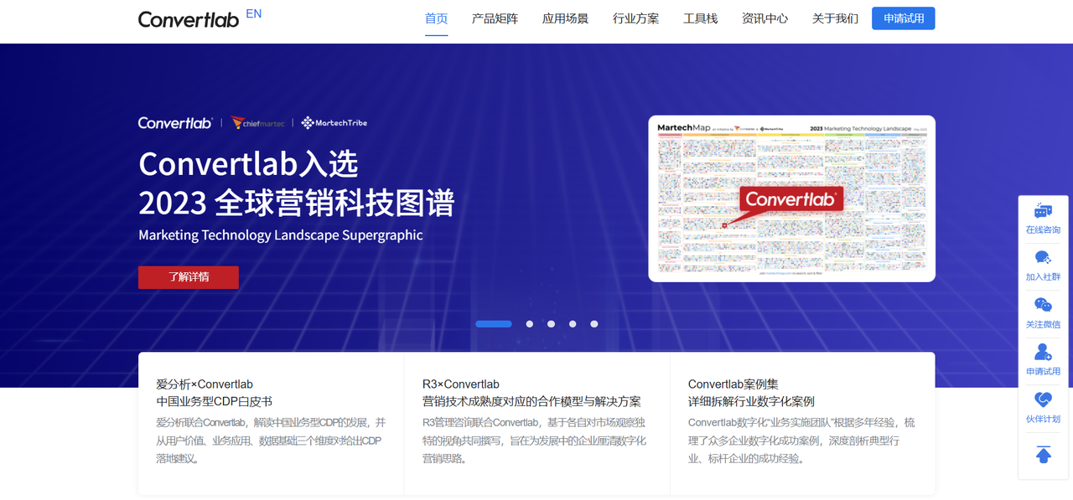Click the sidebar 申请试用 user icon
Image resolution: width=1073 pixels, height=500 pixels.
tap(1043, 352)
